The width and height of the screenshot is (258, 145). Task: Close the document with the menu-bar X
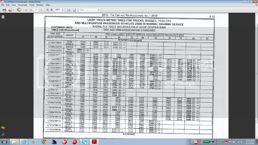(x=256, y=5)
